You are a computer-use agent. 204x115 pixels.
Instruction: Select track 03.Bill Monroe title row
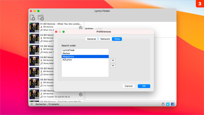47,46
